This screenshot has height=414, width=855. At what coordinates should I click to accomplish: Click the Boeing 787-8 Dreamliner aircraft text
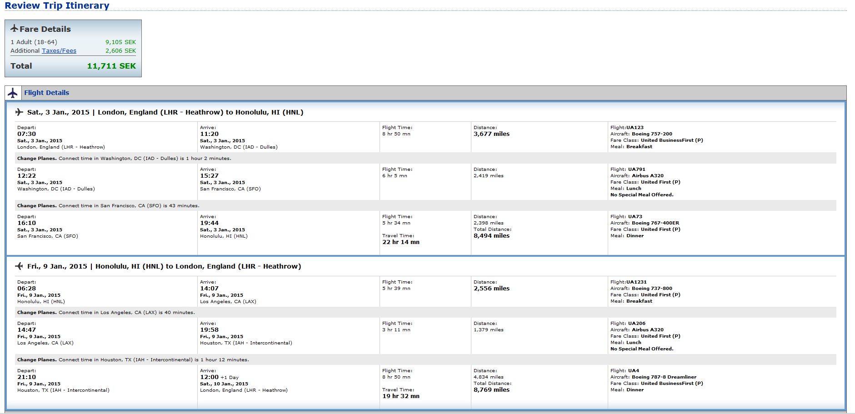664,377
